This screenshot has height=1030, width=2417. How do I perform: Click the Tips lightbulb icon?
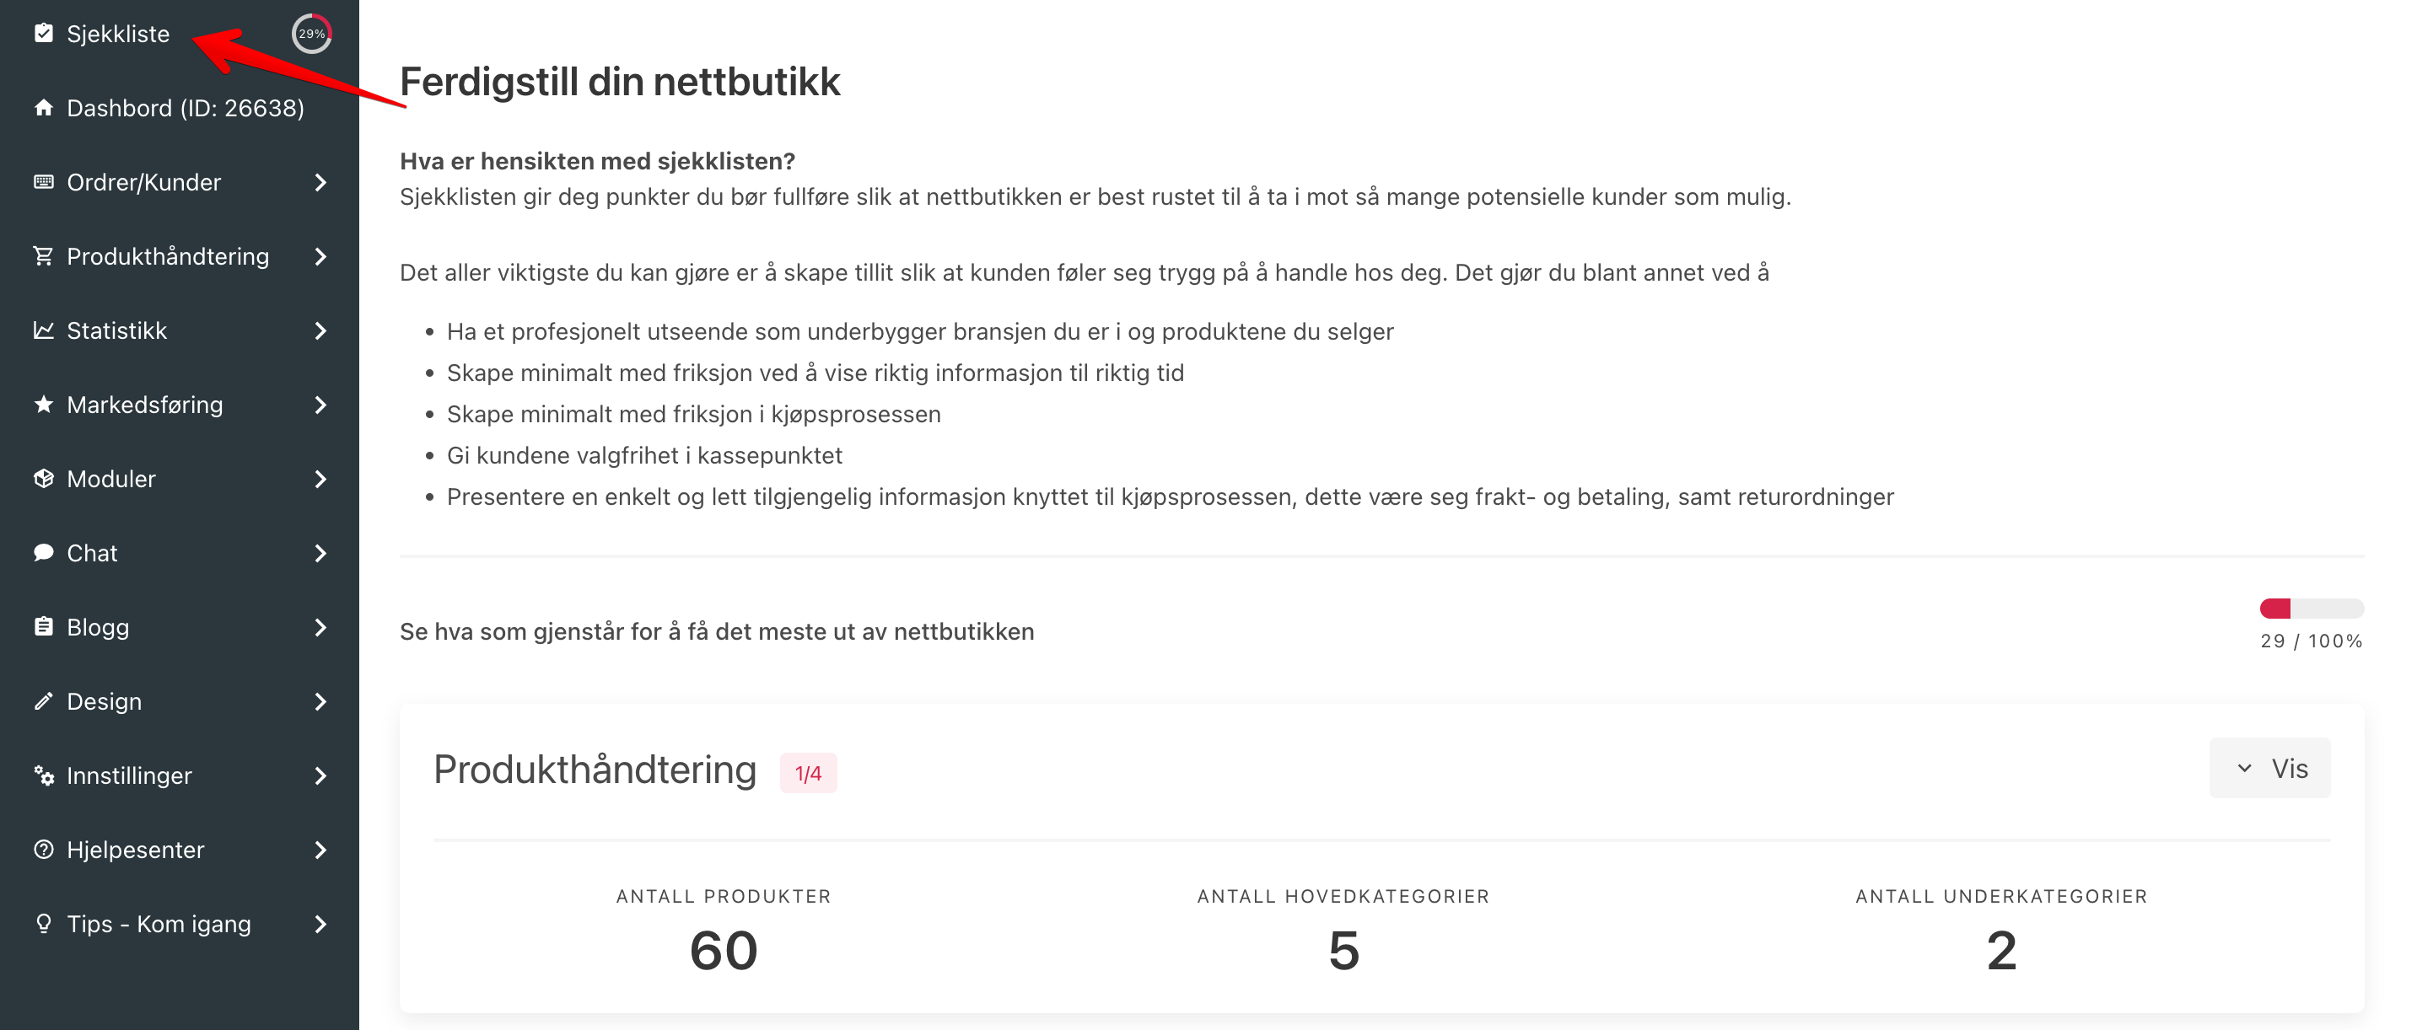(x=43, y=923)
